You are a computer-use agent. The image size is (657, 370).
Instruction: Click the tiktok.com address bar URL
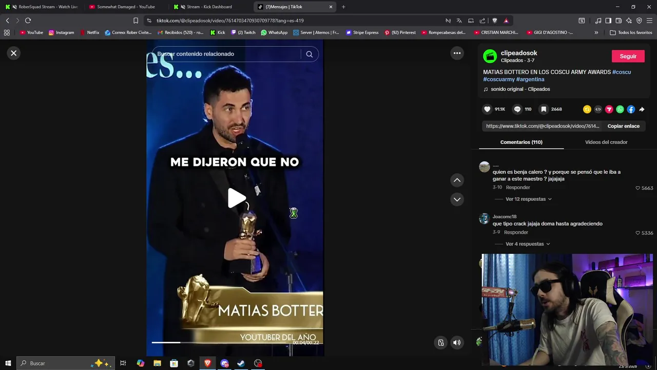click(x=230, y=21)
